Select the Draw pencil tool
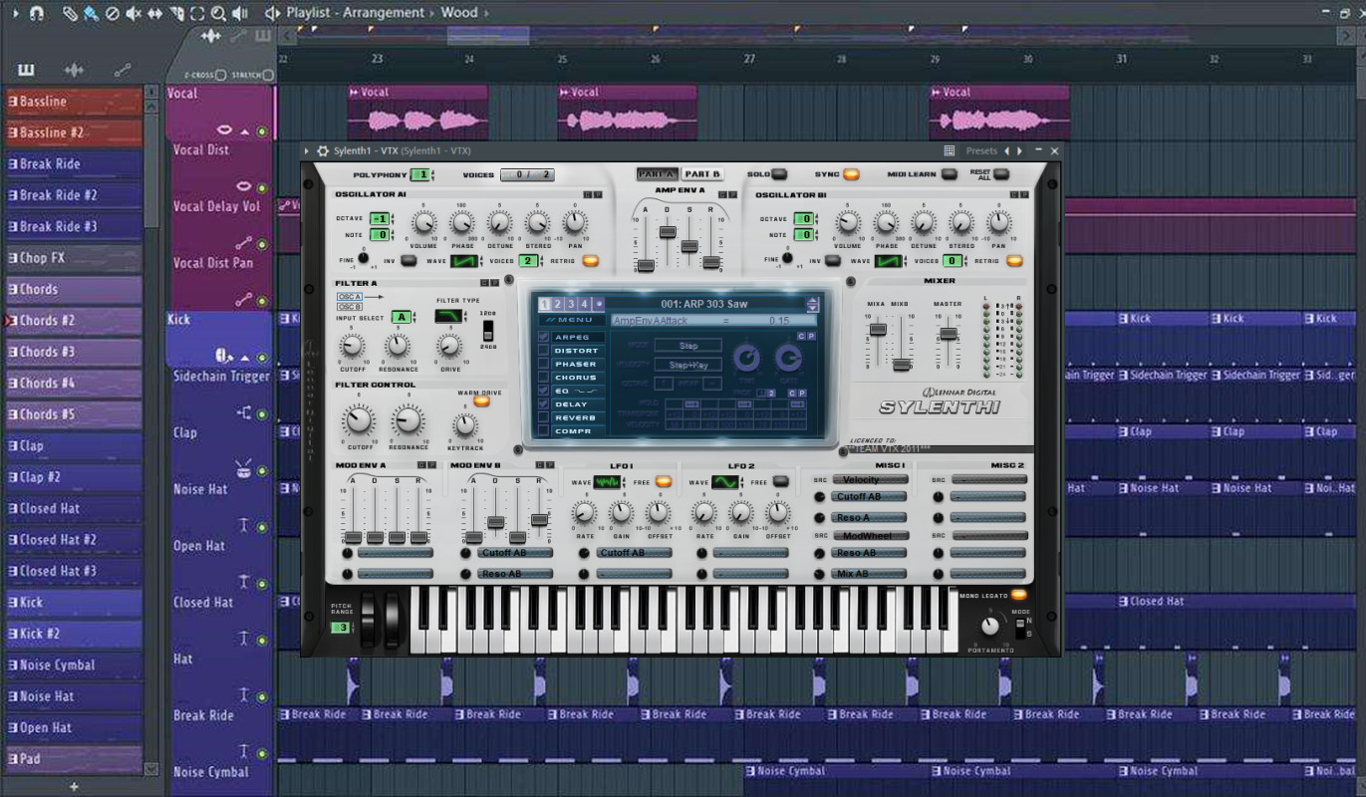This screenshot has width=1366, height=797. click(70, 13)
